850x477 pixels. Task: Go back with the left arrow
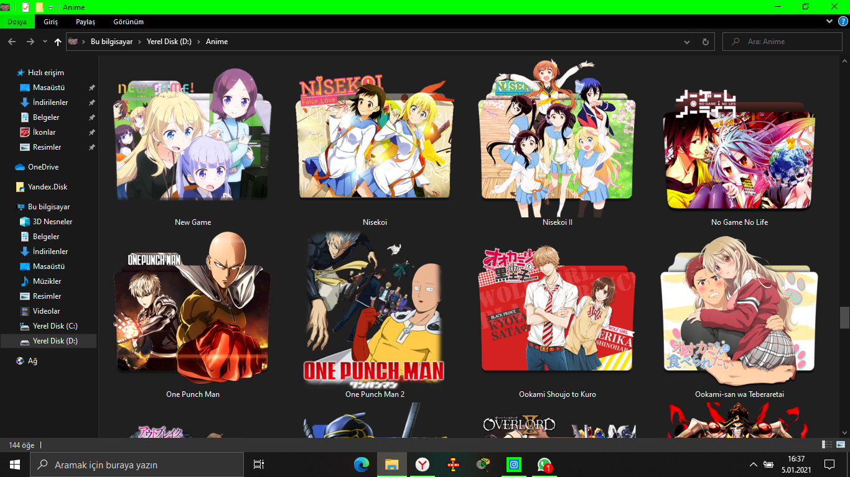(12, 42)
